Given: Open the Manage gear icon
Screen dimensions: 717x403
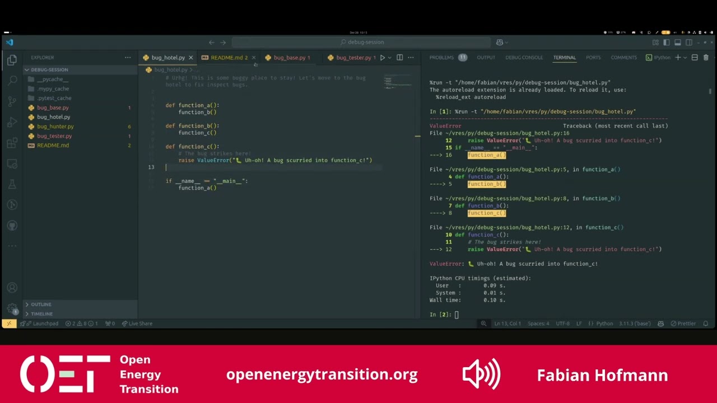Looking at the screenshot, I should (x=12, y=308).
